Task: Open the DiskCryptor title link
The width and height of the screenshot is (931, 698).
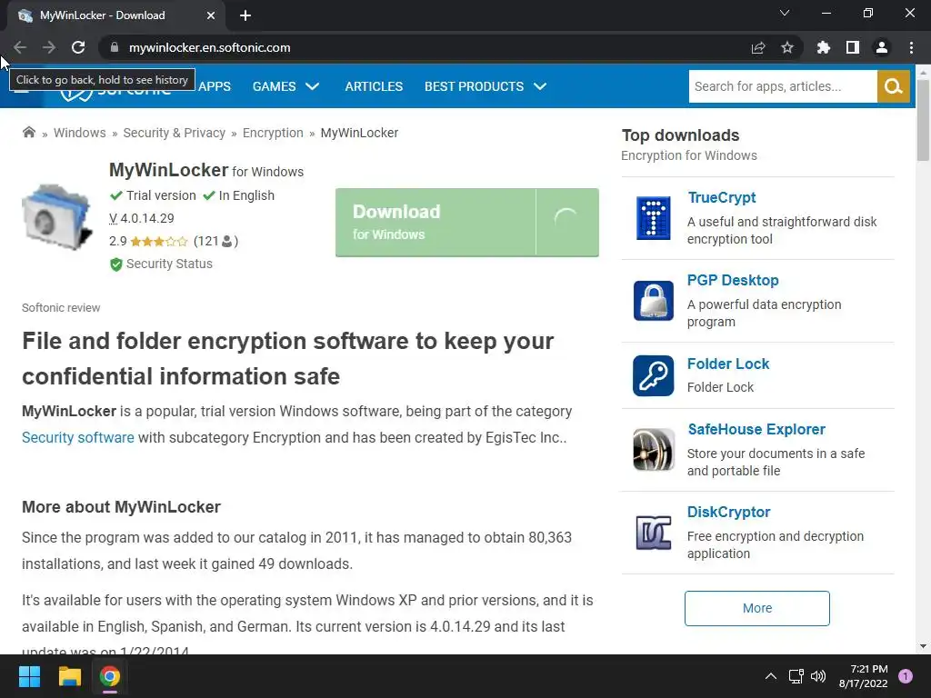Action: (x=728, y=513)
